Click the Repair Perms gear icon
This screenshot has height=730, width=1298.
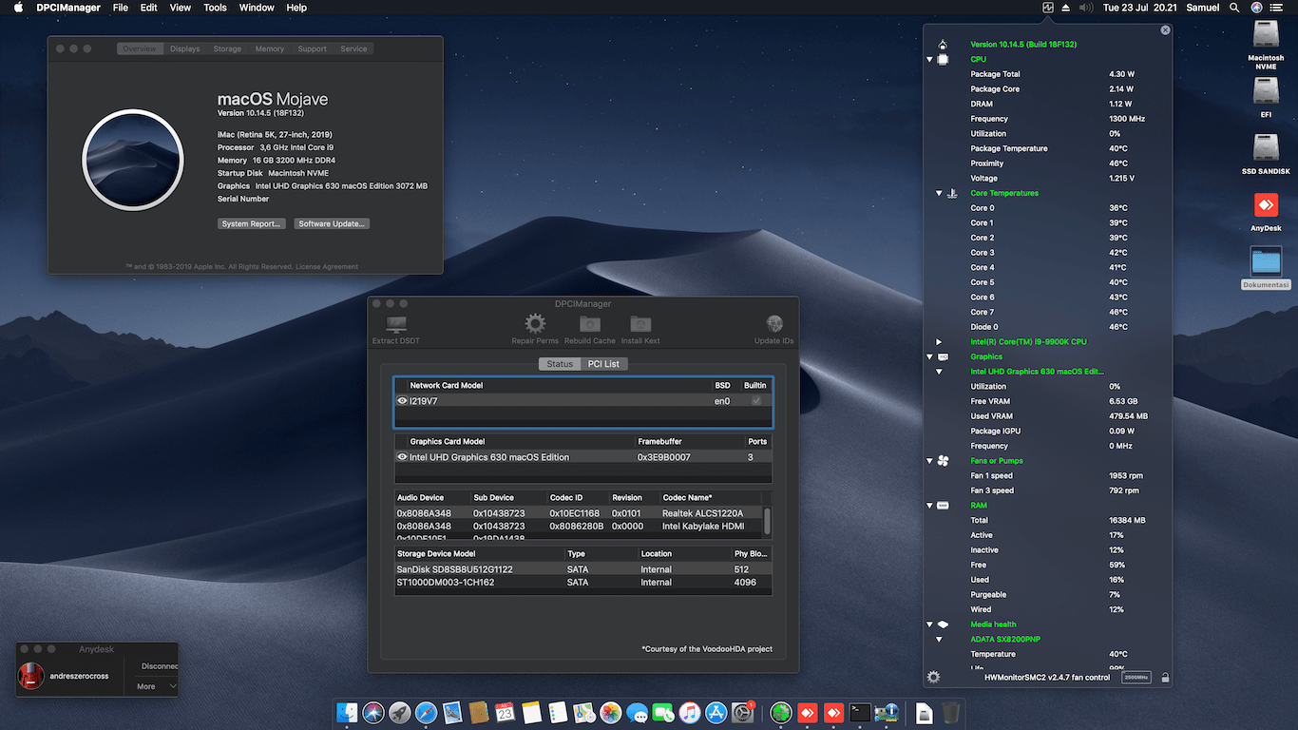(535, 324)
